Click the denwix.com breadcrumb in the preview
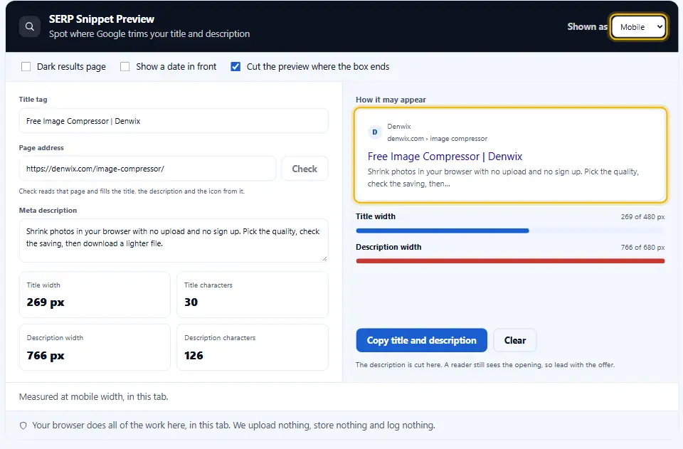 (x=438, y=139)
